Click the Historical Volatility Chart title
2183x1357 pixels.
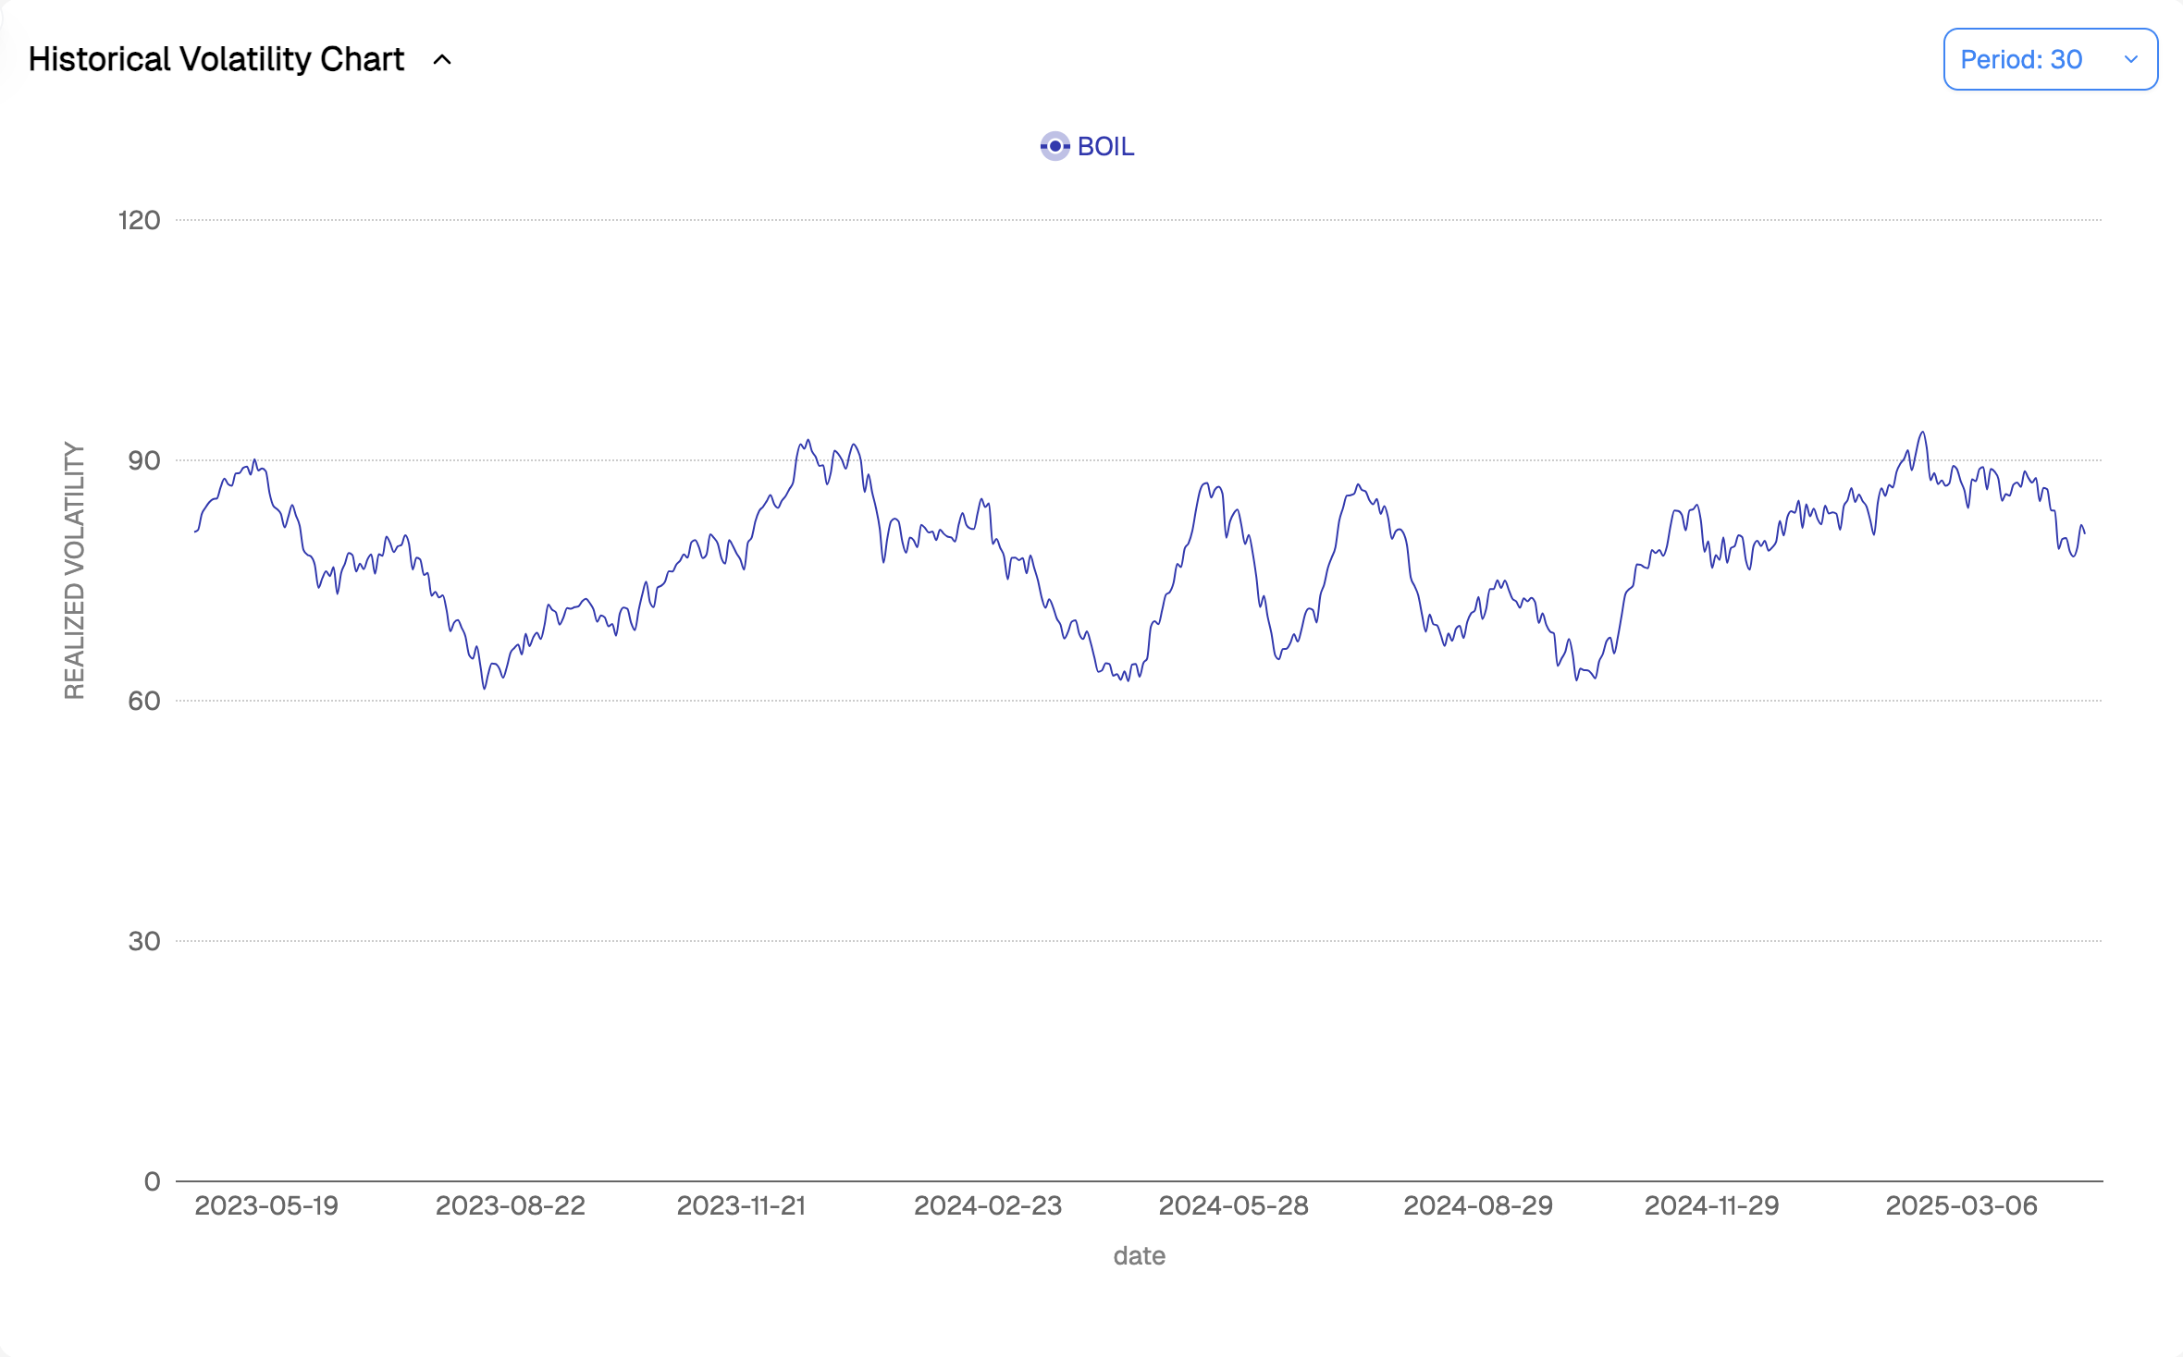tap(216, 60)
